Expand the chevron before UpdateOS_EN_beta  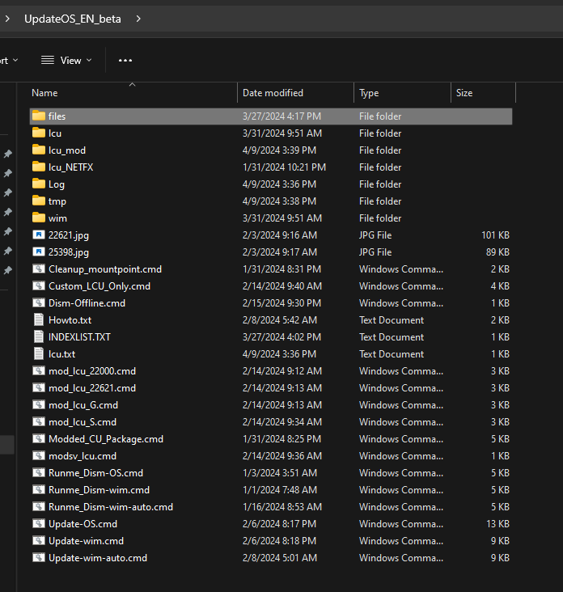7,19
